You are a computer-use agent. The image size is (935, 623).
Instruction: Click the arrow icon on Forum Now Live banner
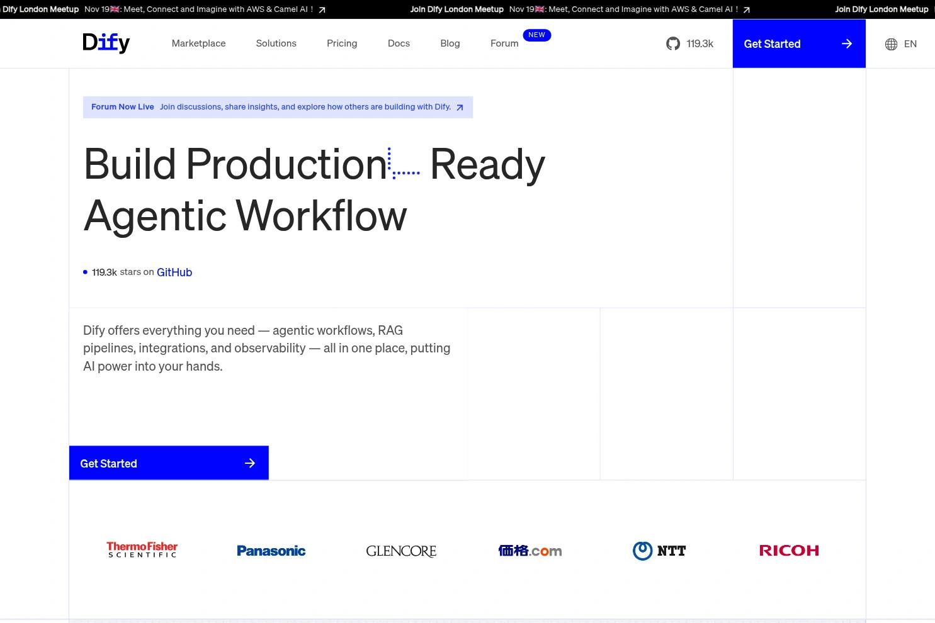point(460,108)
